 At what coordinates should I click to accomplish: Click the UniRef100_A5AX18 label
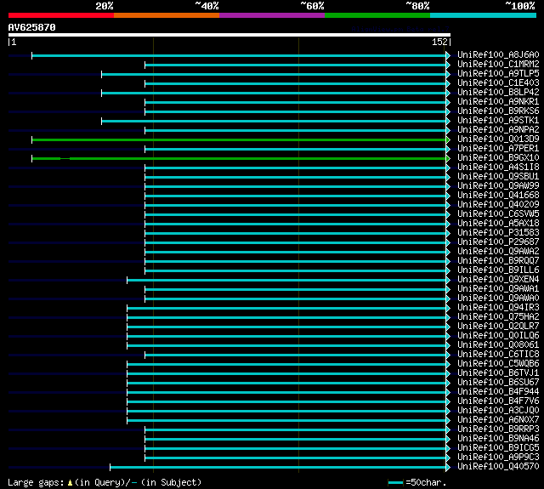[498, 224]
